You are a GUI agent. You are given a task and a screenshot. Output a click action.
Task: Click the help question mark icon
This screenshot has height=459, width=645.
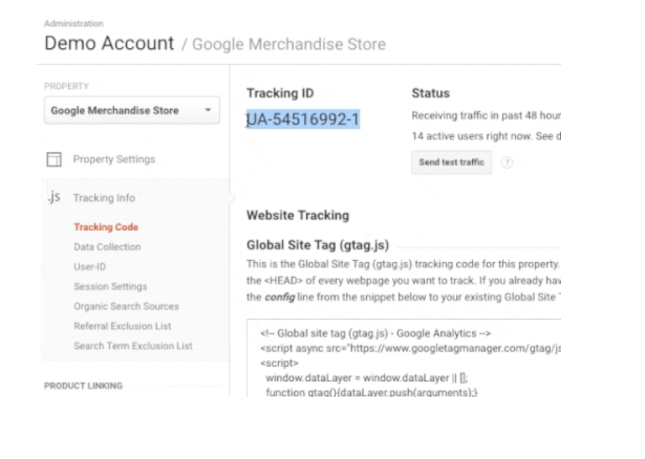click(507, 162)
